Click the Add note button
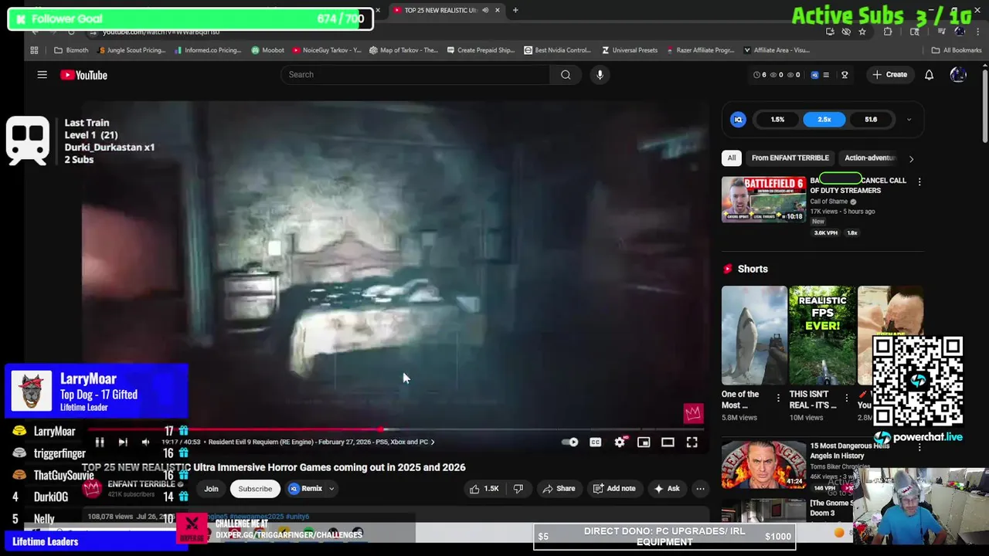The width and height of the screenshot is (989, 556). tap(614, 488)
